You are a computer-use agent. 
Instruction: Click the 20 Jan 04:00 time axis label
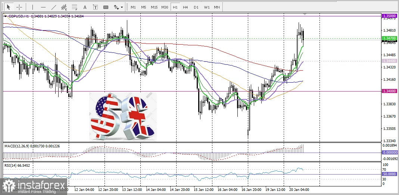(x=299, y=189)
